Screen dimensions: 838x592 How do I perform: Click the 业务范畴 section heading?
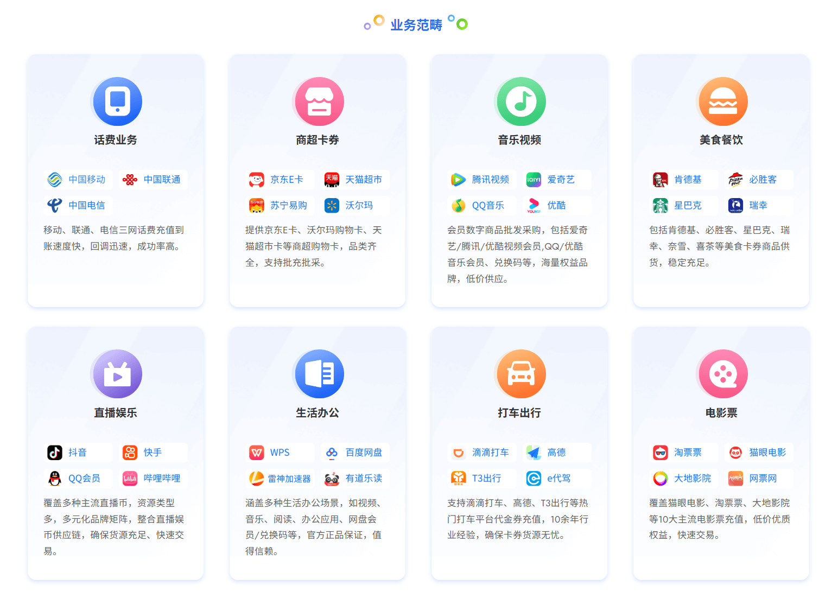pos(416,25)
